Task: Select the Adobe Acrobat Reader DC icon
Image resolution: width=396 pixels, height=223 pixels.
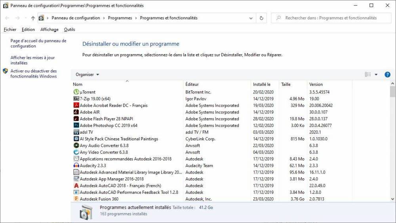Action: coord(76,106)
